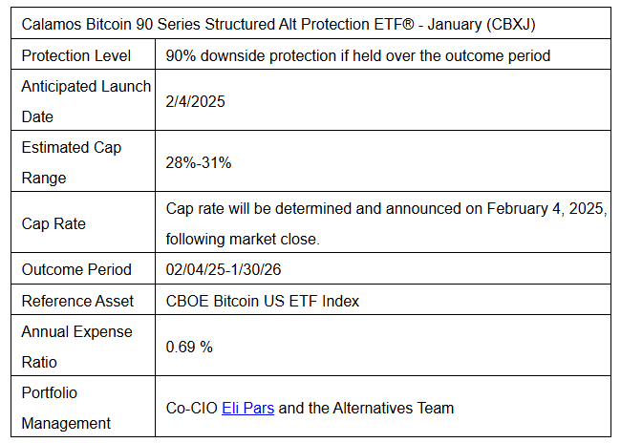The height and width of the screenshot is (443, 621).
Task: Click the 0.69 % expense value
Action: tap(189, 347)
